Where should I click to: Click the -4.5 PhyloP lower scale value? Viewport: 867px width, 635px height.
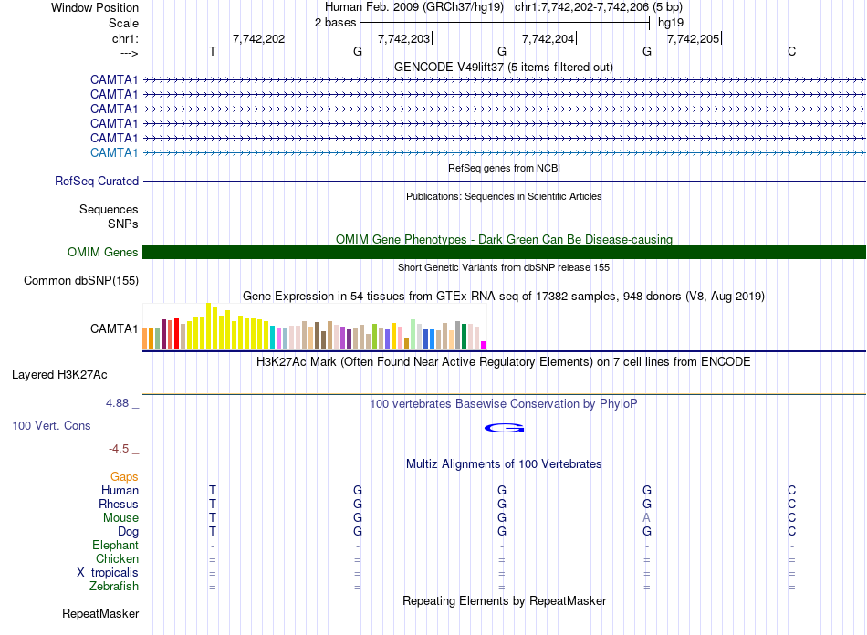[119, 448]
